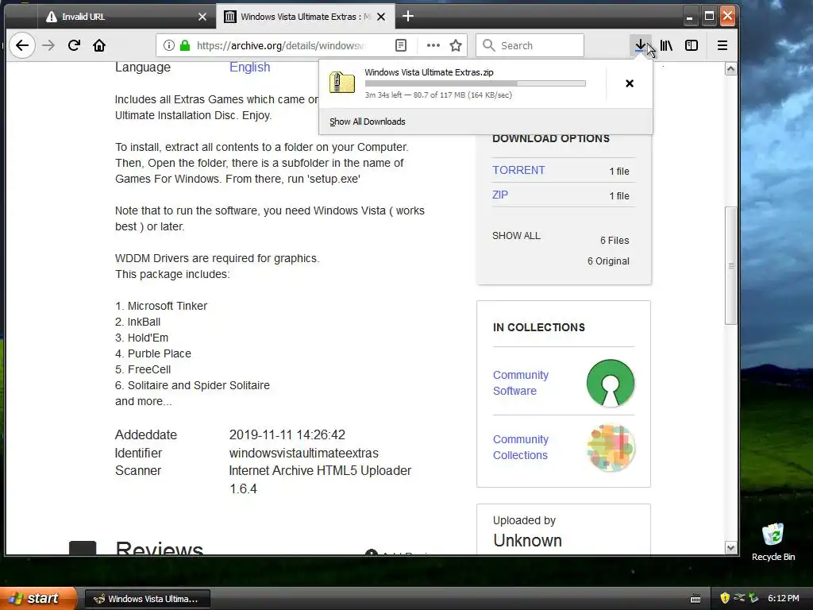Select the Windows Vista Ultima... taskbar button
The width and height of the screenshot is (813, 610).
[147, 599]
